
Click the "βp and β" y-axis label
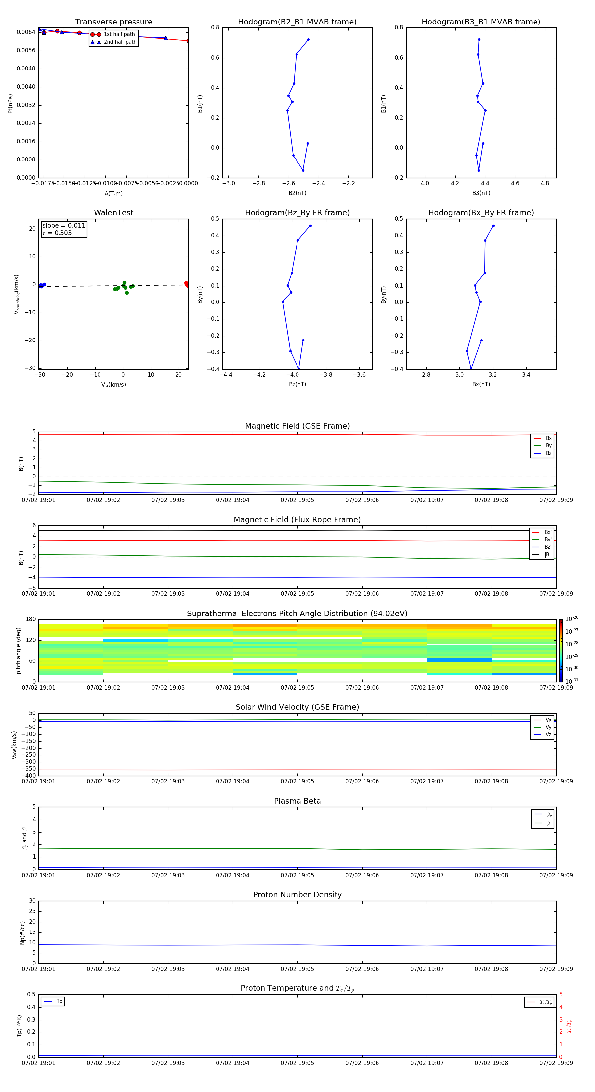pyautogui.click(x=24, y=838)
